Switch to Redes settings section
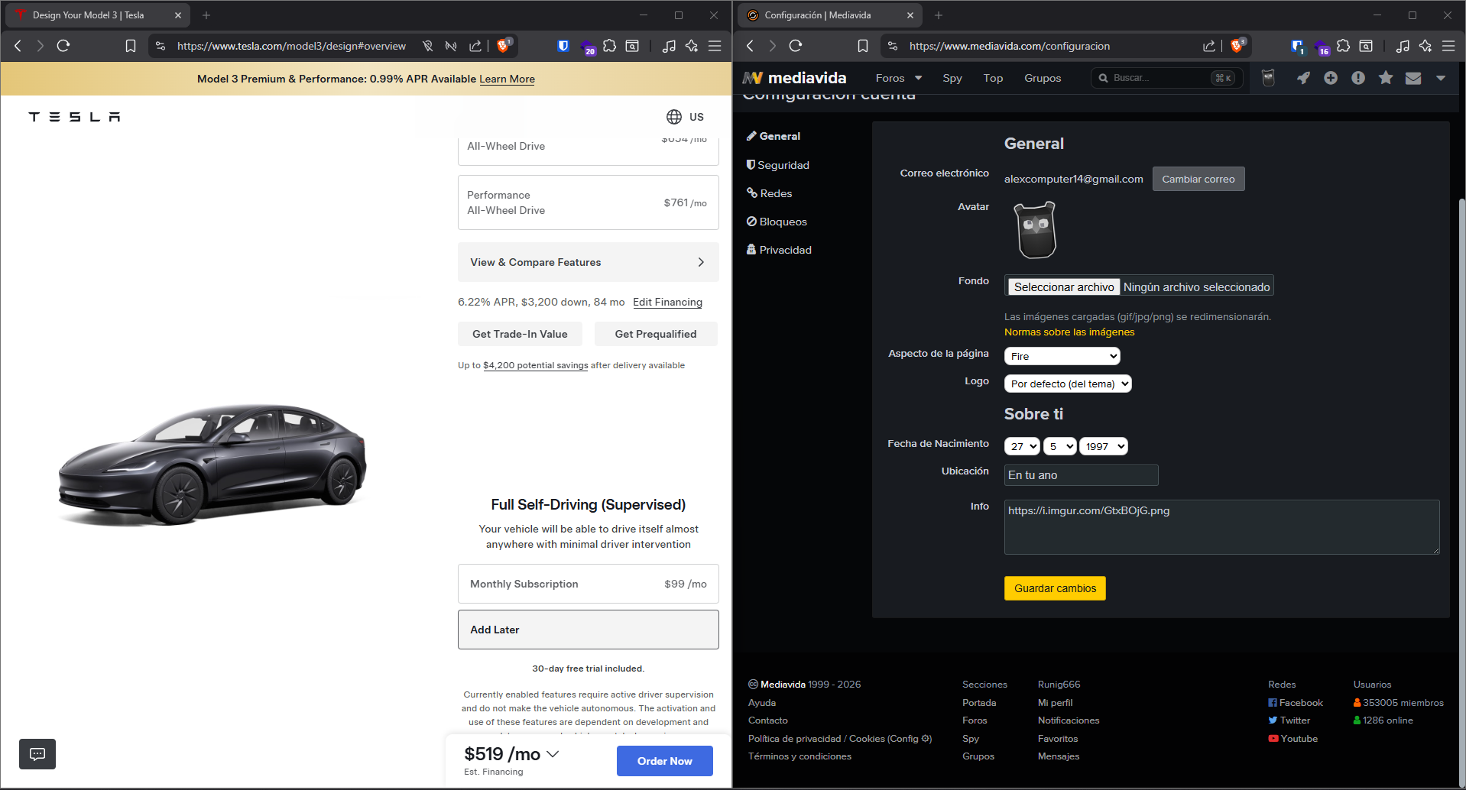The image size is (1466, 790). click(x=769, y=193)
